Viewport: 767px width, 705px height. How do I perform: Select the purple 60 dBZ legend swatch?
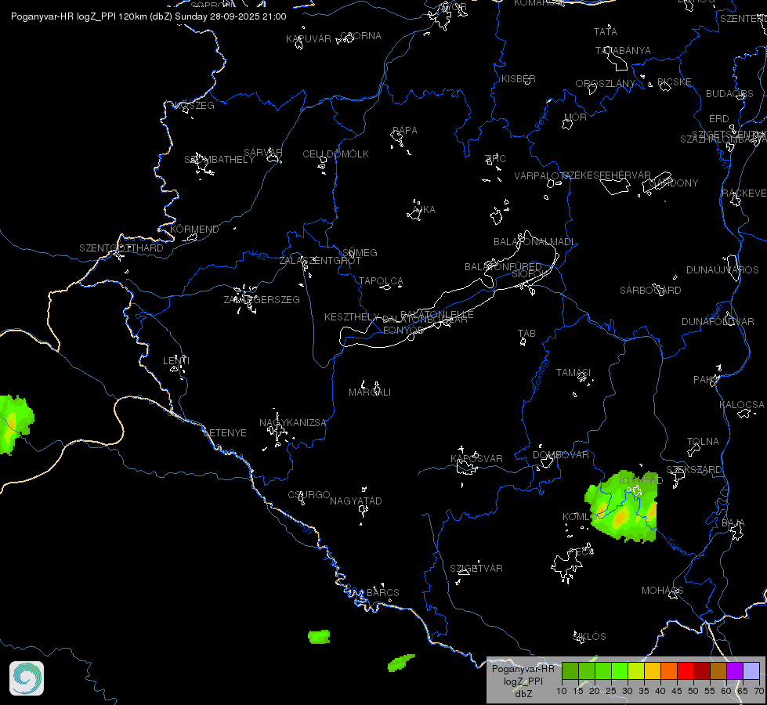(x=735, y=671)
